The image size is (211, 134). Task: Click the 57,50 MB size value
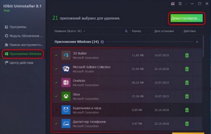pyautogui.click(x=138, y=69)
